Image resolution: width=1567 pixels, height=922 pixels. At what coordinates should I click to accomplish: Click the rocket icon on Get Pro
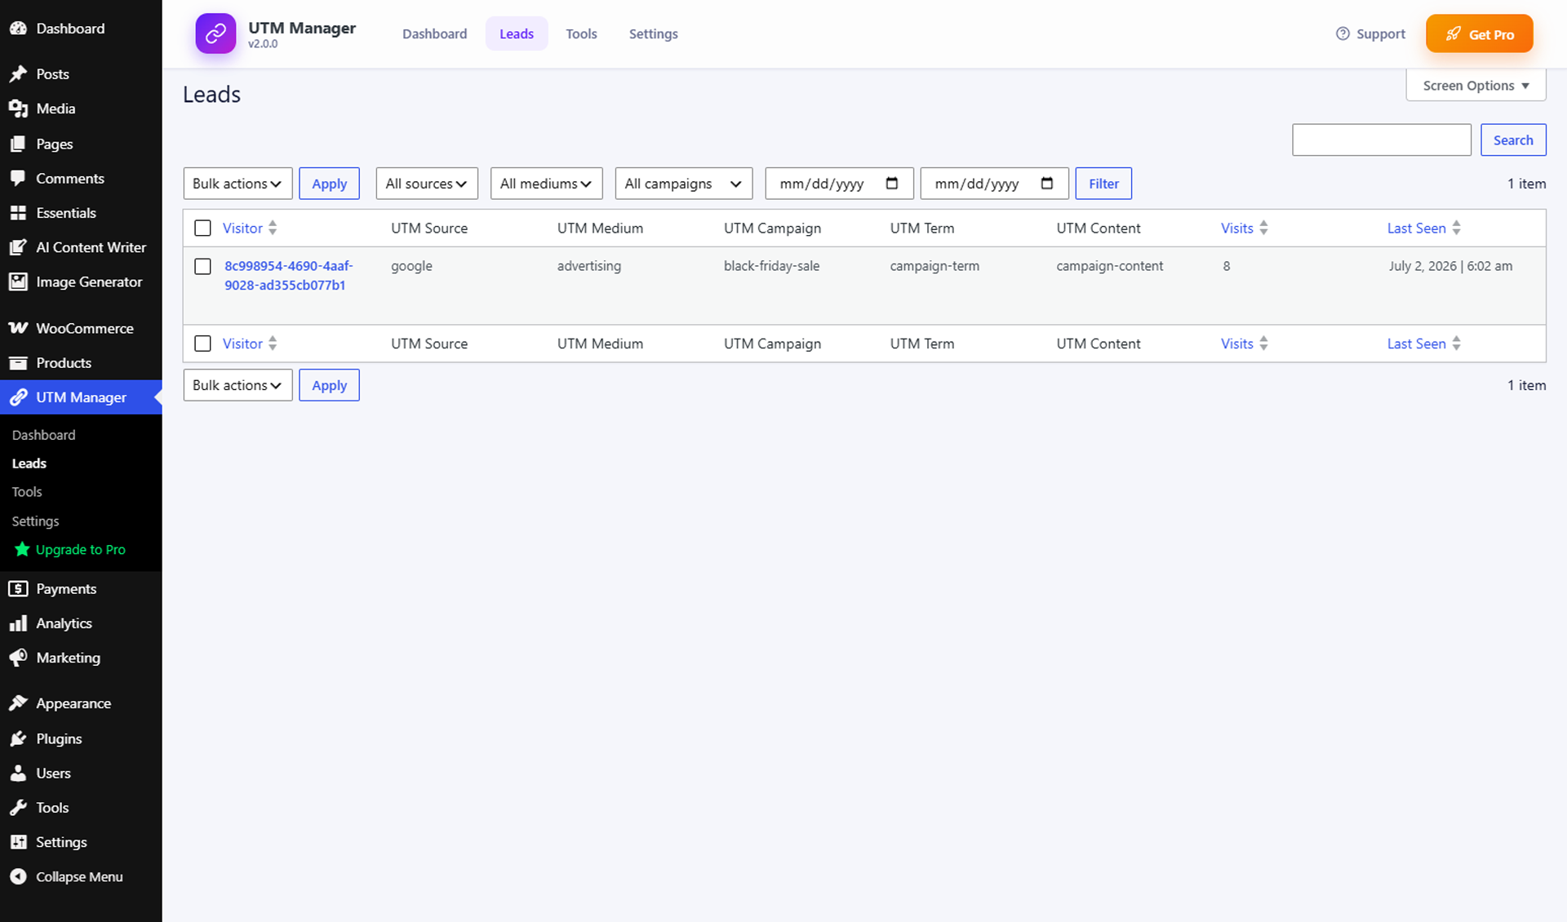1454,33
